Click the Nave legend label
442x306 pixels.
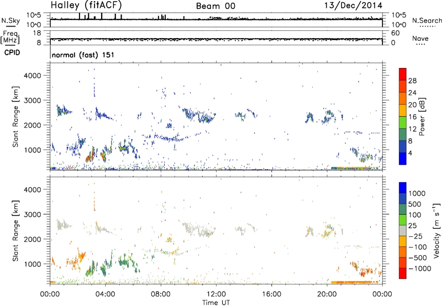pos(420,38)
